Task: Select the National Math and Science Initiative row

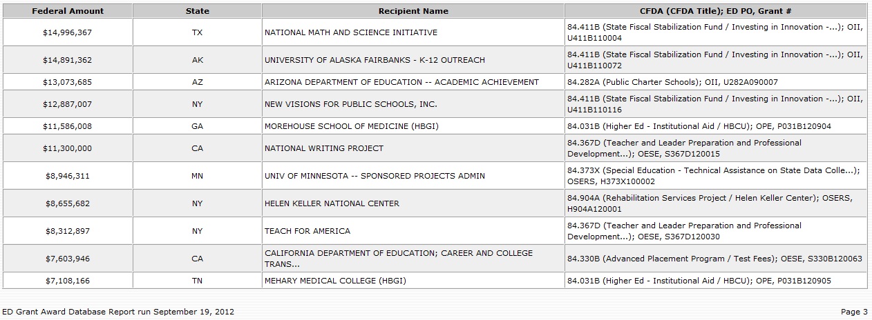Action: [x=351, y=32]
